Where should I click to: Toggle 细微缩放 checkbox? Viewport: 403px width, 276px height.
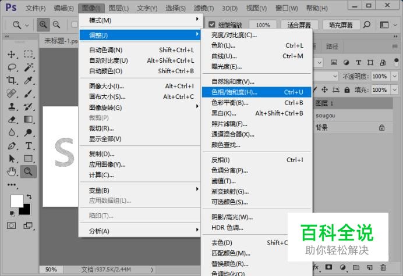point(212,24)
